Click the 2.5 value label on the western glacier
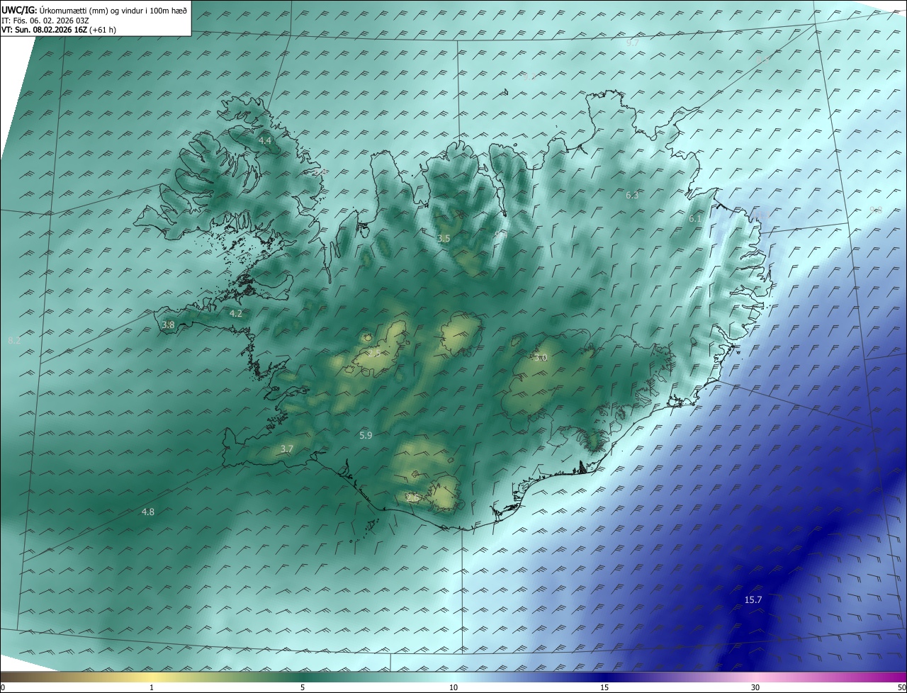This screenshot has width=907, height=693. click(x=373, y=352)
